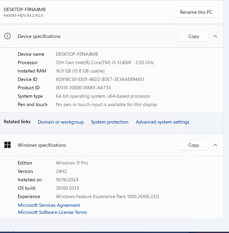Click the OS build value 26100.2033
This screenshot has width=229, height=233.
[x=67, y=188]
